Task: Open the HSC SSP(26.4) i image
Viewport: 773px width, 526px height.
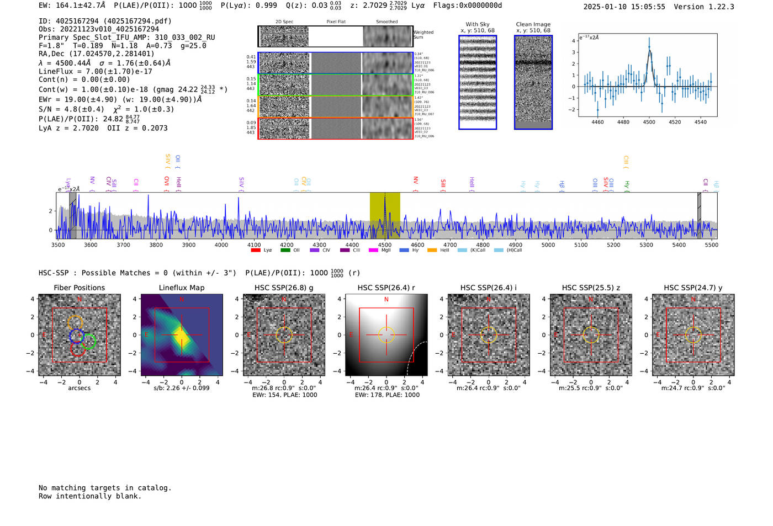Action: (x=489, y=335)
